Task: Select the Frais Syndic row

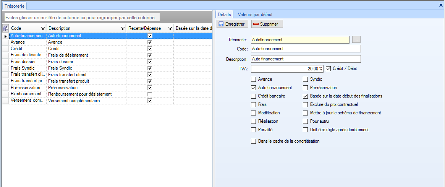Action: tap(65, 68)
